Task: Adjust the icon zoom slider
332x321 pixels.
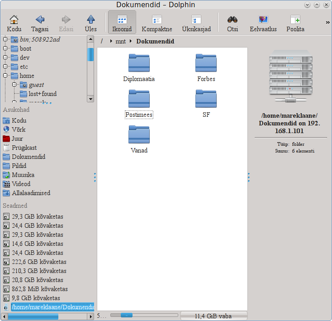Action: [x=127, y=315]
